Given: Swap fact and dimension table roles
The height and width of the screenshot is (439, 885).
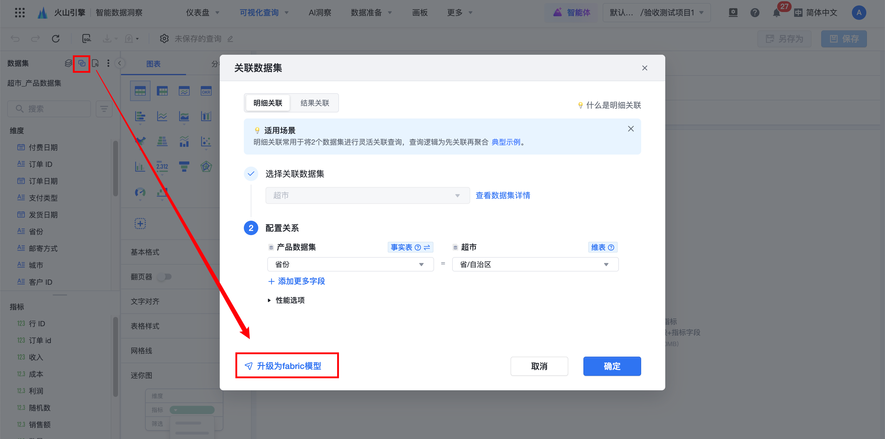Looking at the screenshot, I should pyautogui.click(x=427, y=247).
